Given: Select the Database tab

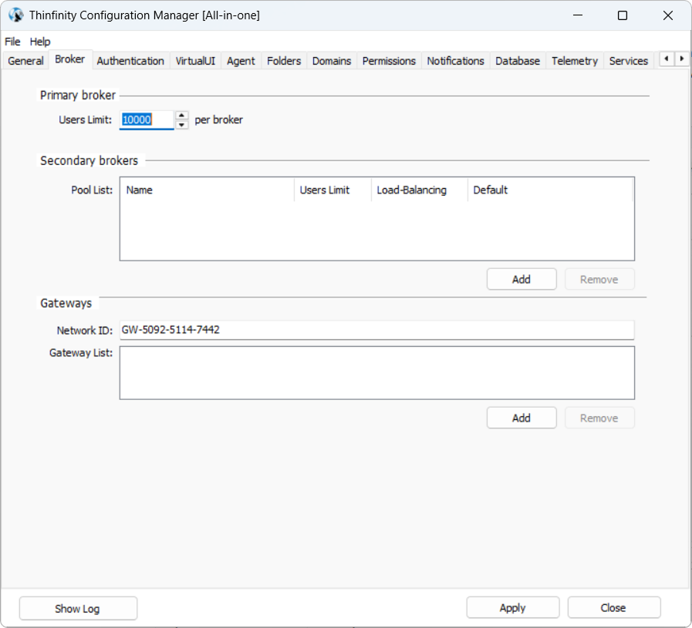Looking at the screenshot, I should click(518, 61).
